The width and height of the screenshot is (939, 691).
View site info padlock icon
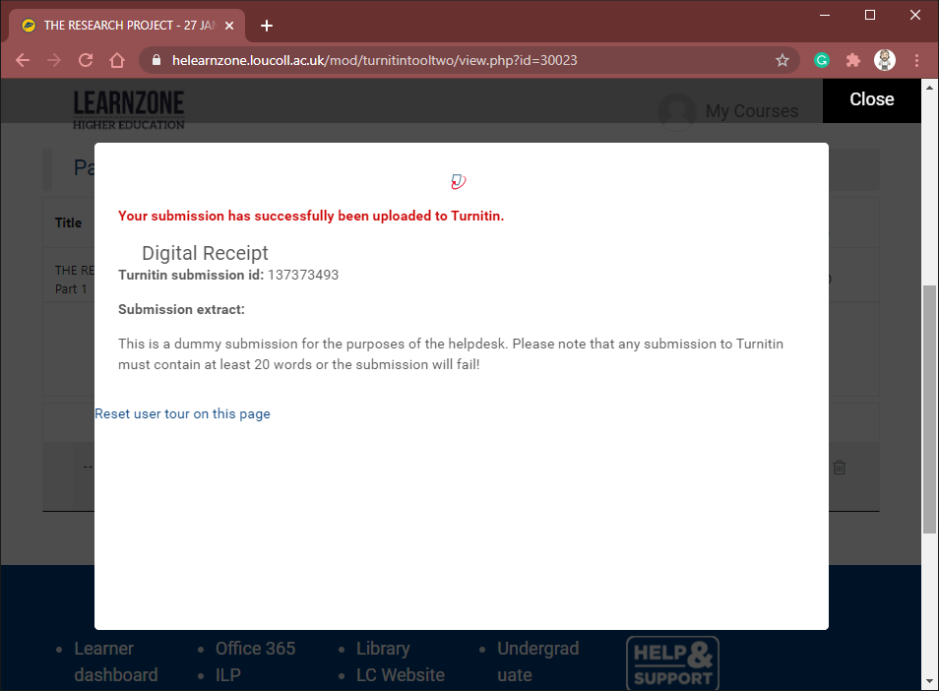point(156,60)
